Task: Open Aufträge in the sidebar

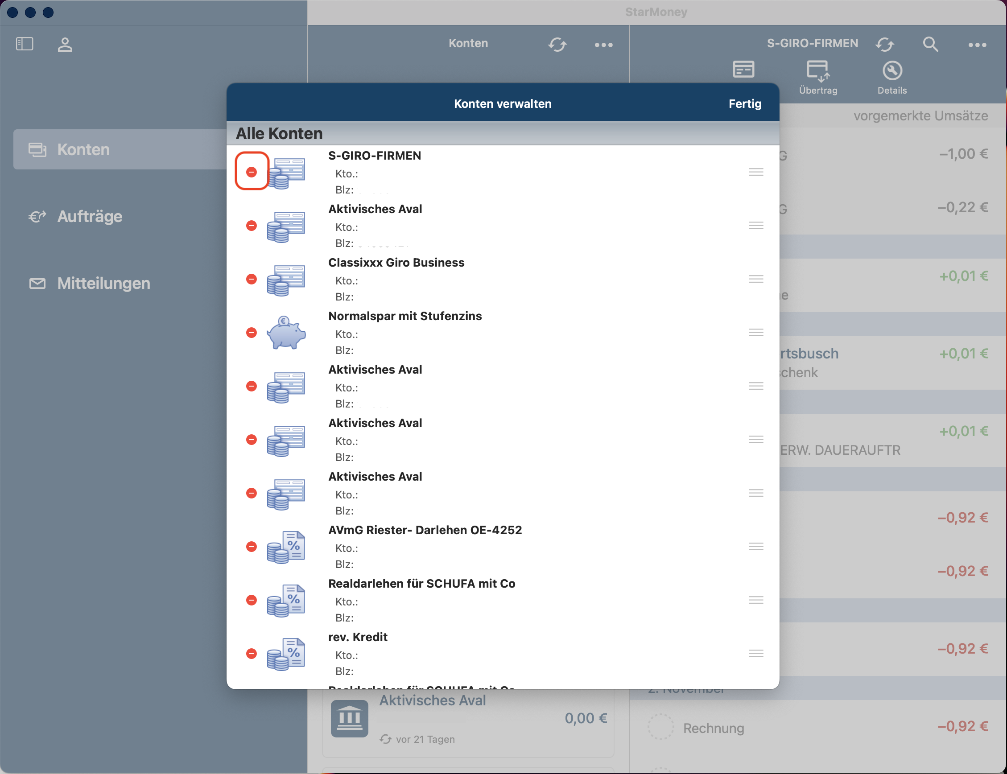Action: pos(89,217)
